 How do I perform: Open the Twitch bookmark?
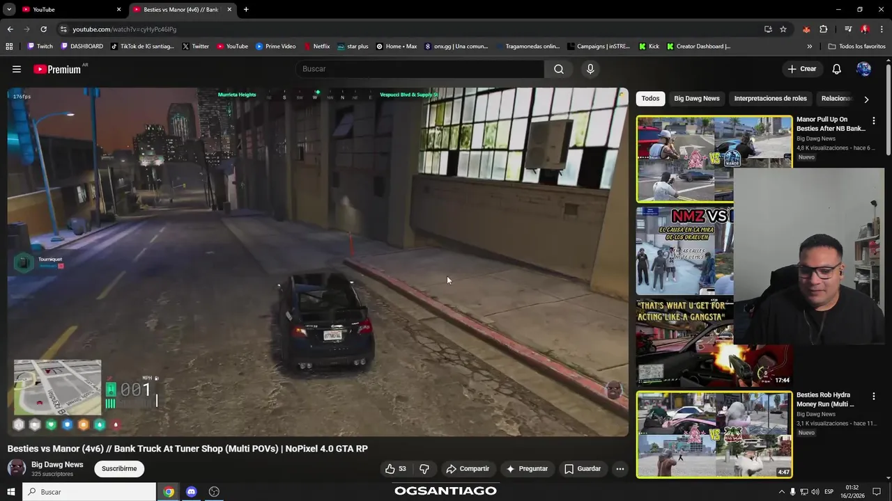tap(40, 47)
